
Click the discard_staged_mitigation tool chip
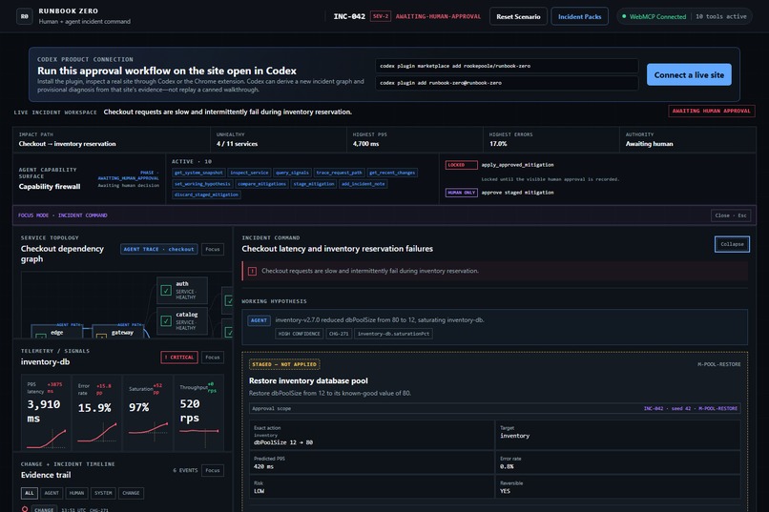206,195
